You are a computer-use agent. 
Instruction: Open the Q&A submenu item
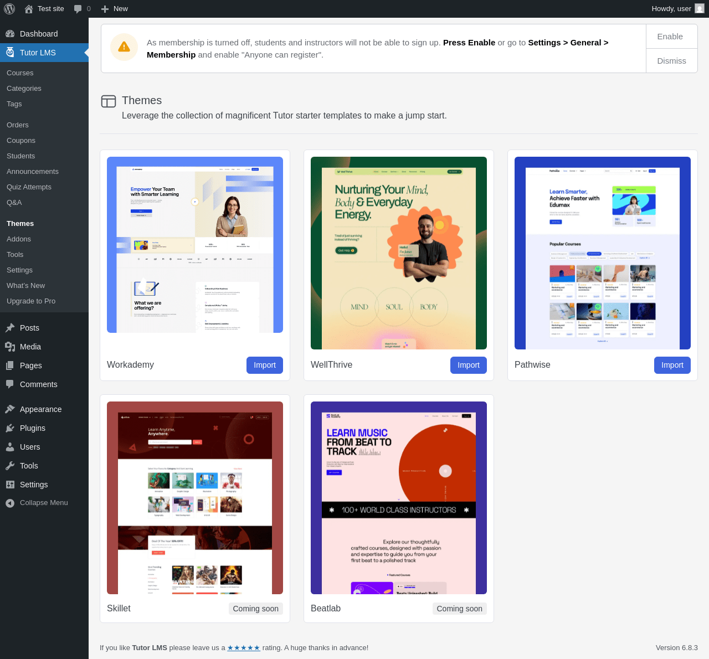coord(14,203)
